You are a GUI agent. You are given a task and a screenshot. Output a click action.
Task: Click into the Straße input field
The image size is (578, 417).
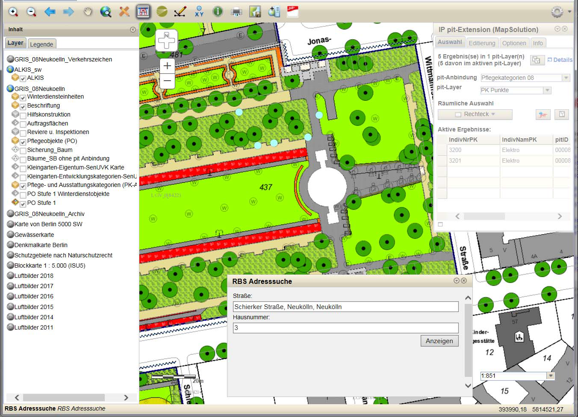(x=345, y=306)
